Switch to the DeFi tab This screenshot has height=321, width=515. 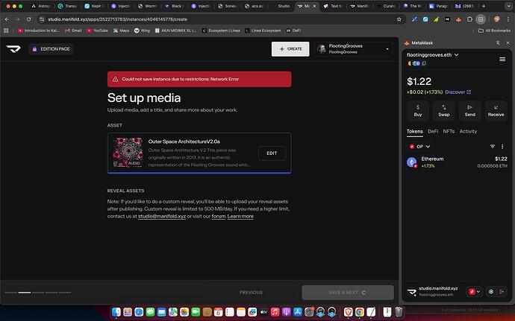pyautogui.click(x=433, y=132)
